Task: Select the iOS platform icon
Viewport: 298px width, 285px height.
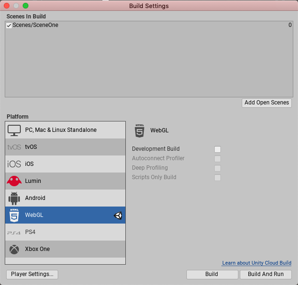Action: click(x=14, y=164)
